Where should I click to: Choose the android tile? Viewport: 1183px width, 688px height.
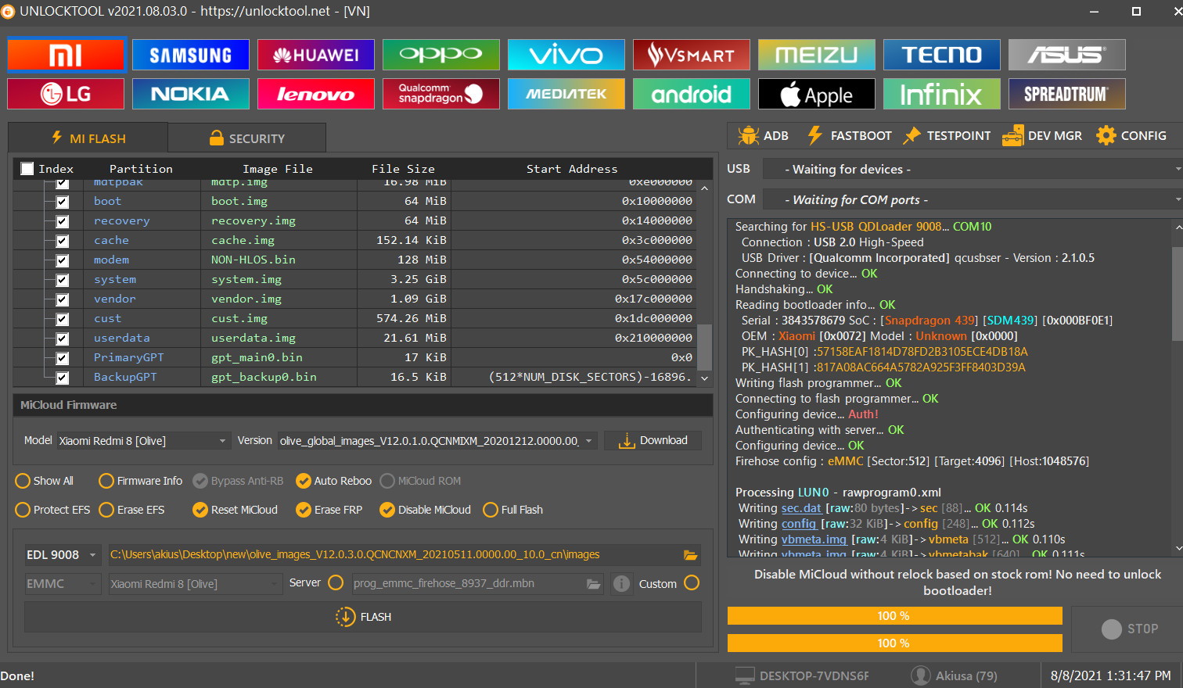(692, 94)
